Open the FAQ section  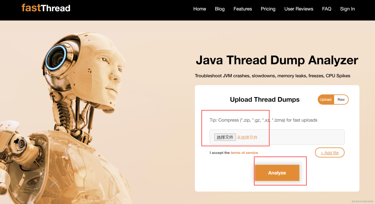[327, 9]
